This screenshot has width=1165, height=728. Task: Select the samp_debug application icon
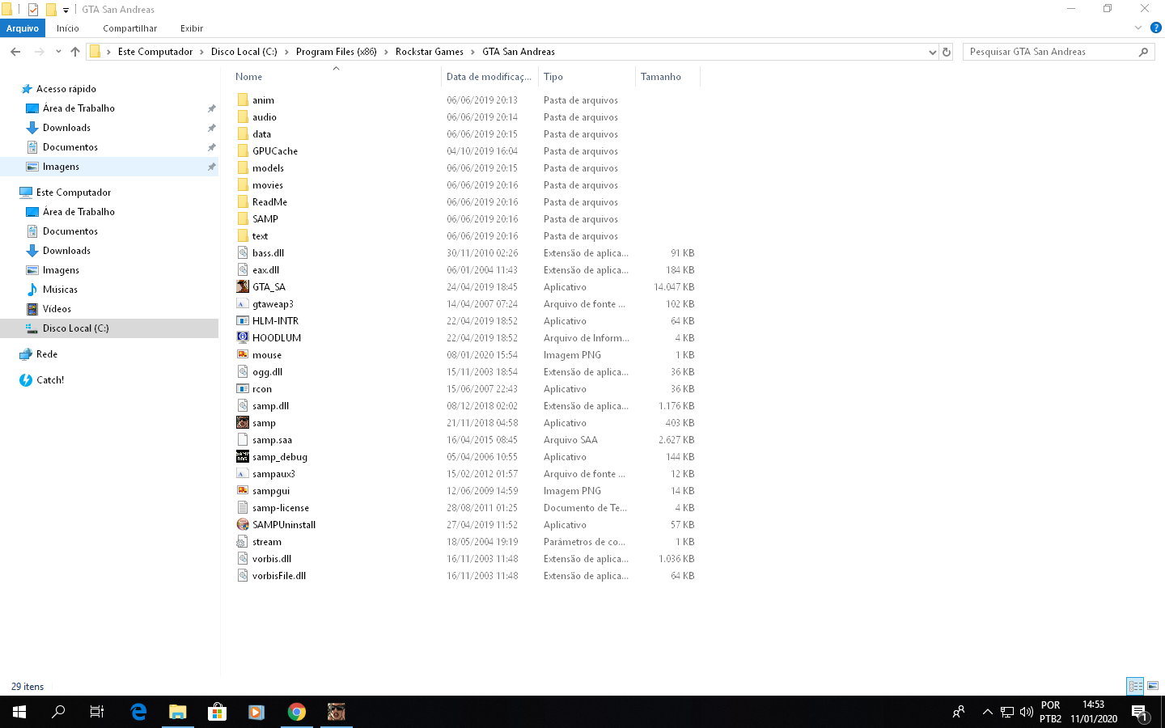point(243,457)
